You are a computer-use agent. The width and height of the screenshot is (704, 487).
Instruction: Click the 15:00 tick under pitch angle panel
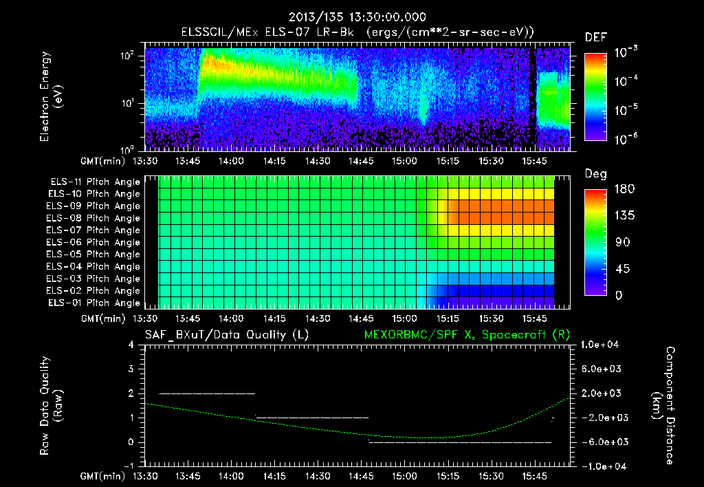404,319
